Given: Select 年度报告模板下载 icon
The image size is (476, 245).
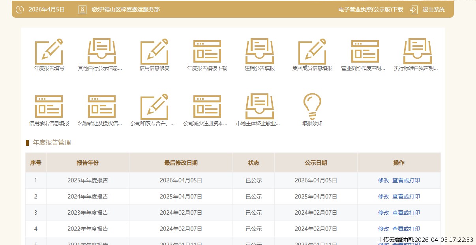Looking at the screenshot, I should pyautogui.click(x=207, y=52).
